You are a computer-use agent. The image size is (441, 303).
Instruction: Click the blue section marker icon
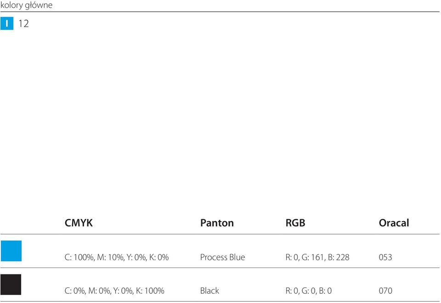coord(7,23)
